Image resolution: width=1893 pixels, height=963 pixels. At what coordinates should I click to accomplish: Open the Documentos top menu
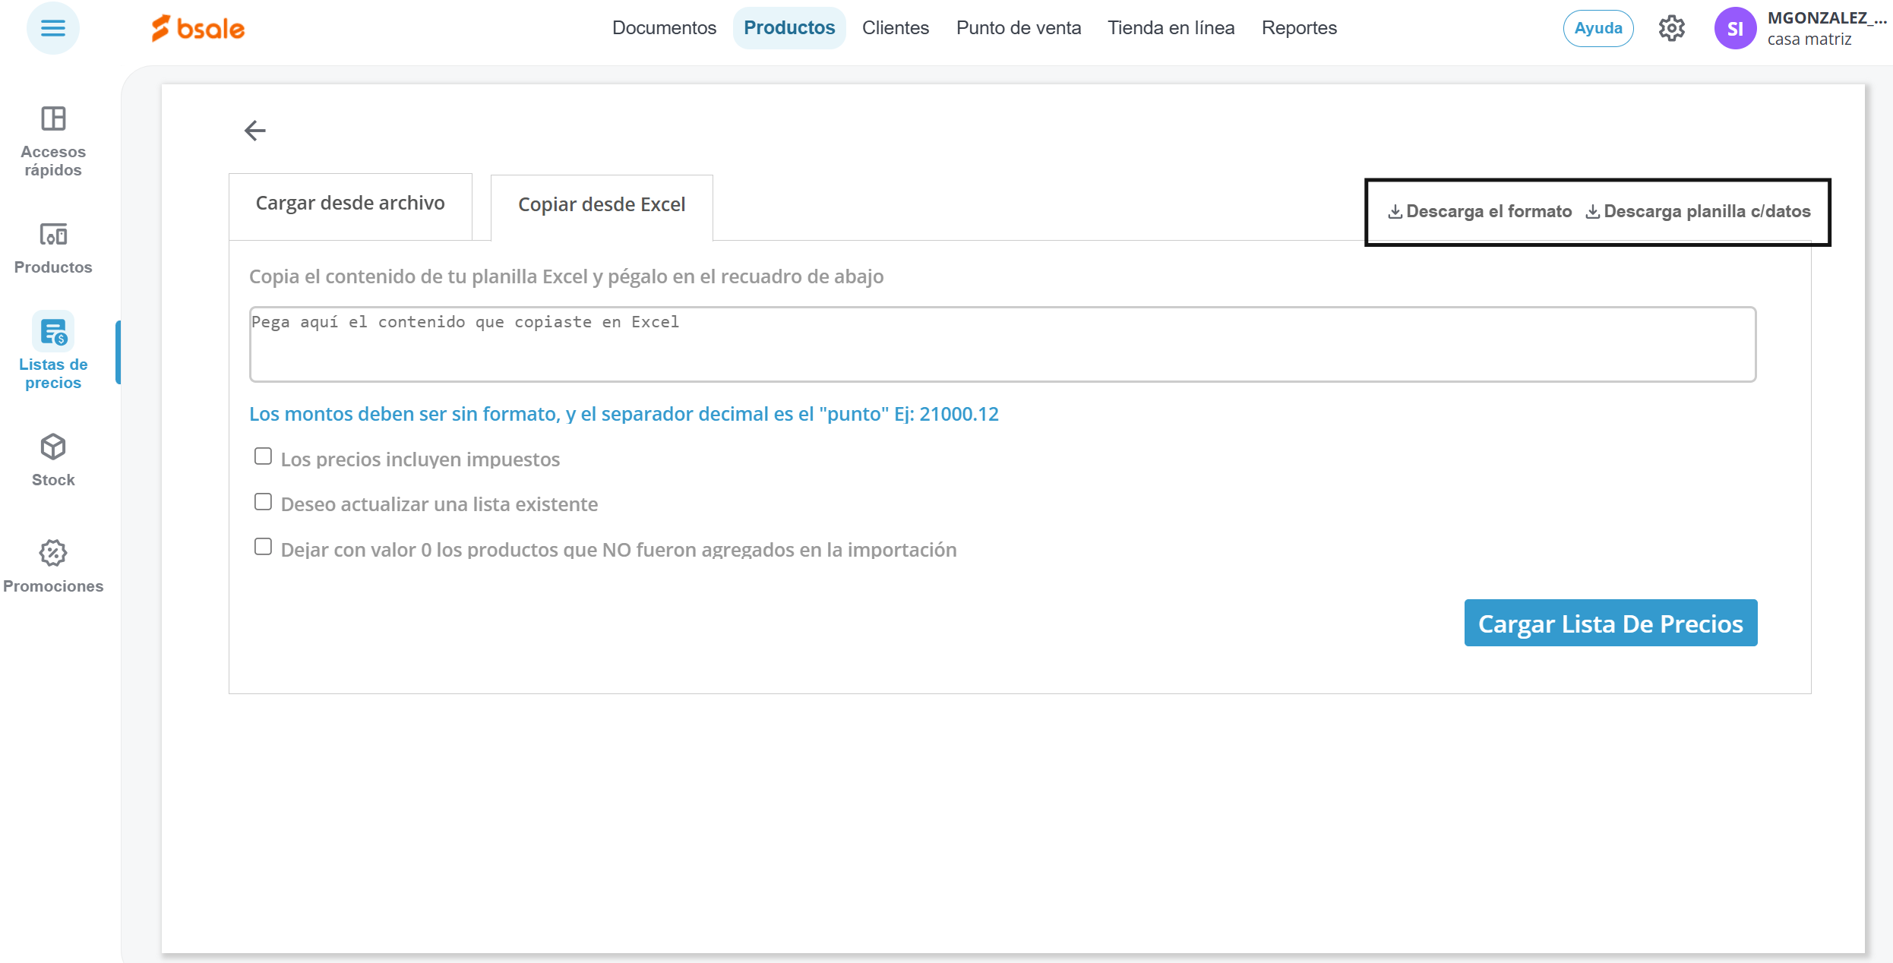664,28
